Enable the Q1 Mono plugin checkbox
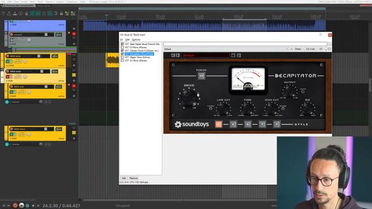 (122, 60)
